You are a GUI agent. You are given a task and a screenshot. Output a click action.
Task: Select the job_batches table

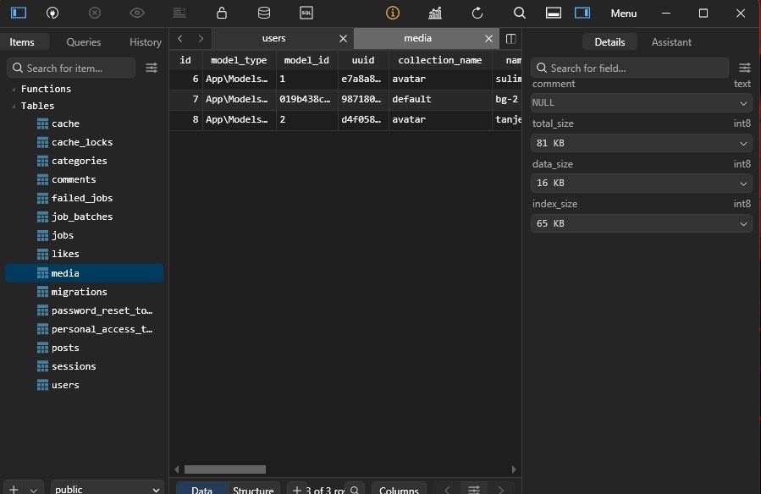click(84, 217)
